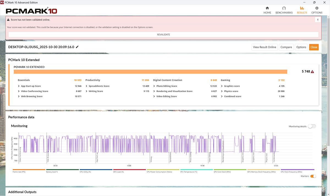Open the Benchmarks gauge icon
The height and width of the screenshot is (196, 330).
point(284,8)
